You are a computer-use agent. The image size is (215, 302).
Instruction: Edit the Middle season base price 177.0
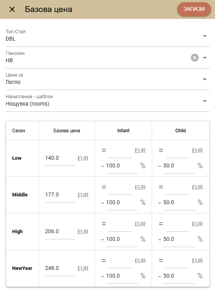coord(60,195)
